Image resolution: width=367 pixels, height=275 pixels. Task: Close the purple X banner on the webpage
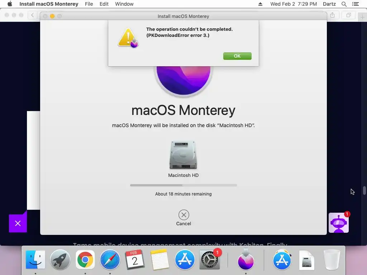18,223
